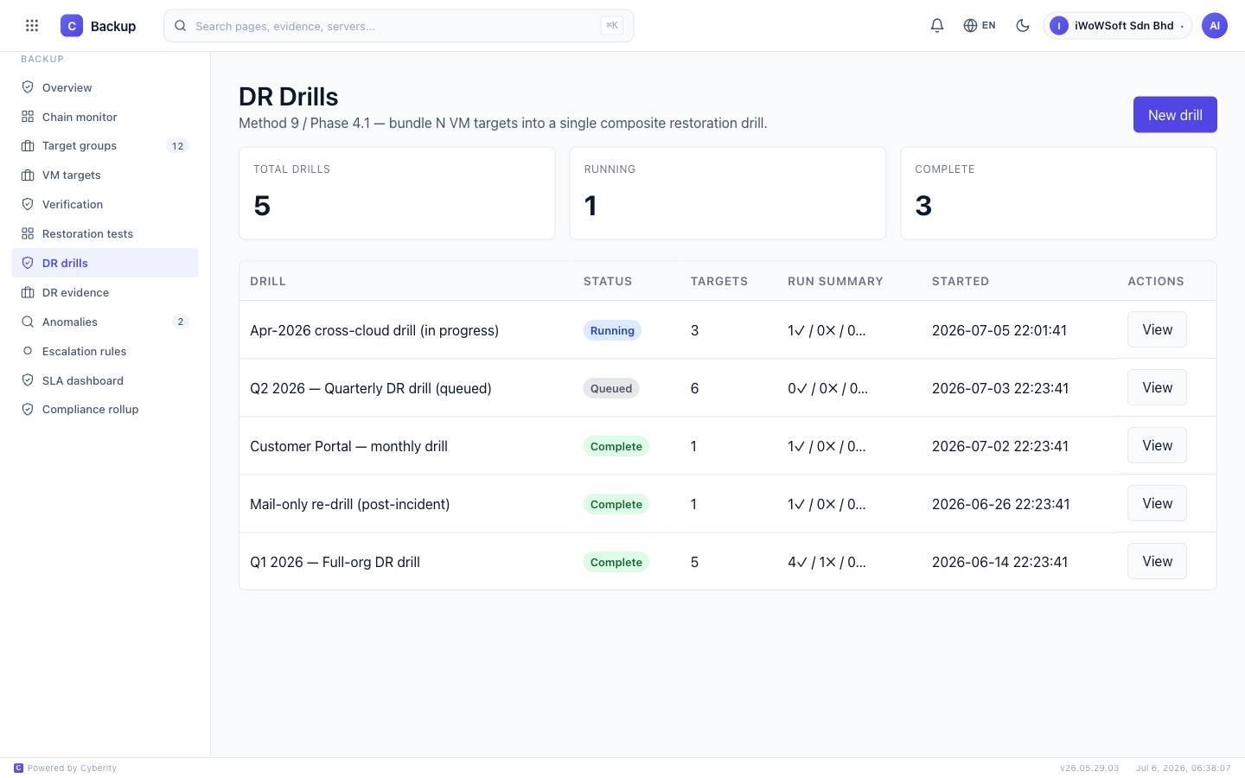View the Q1 2026 Full-org DR drill
Image resolution: width=1245 pixels, height=778 pixels.
click(1157, 561)
